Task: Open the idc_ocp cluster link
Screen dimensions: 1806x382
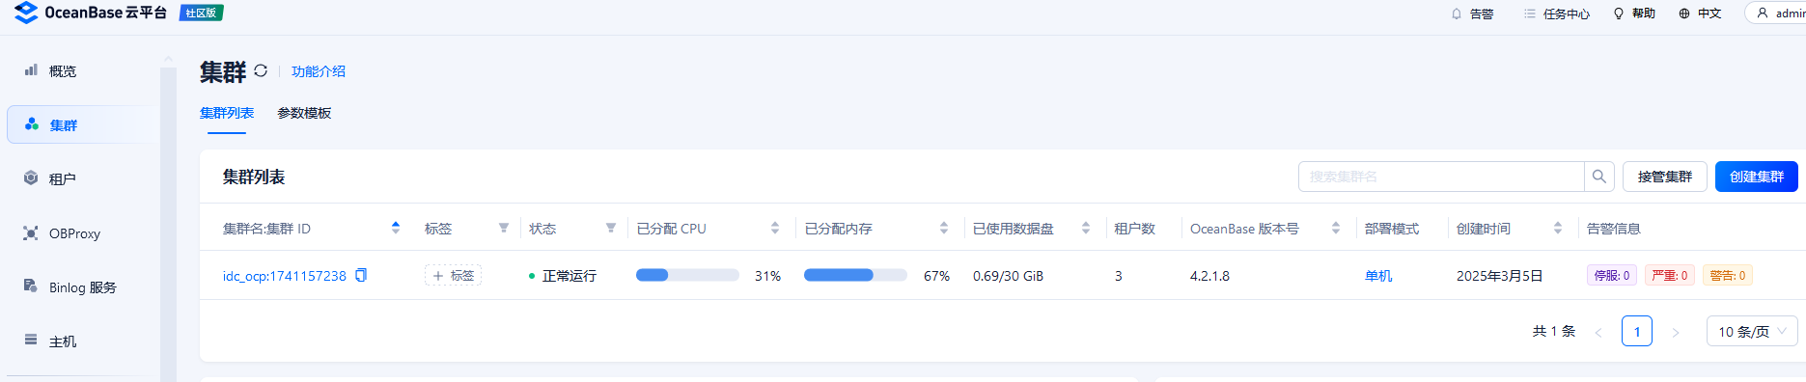Action: click(284, 276)
